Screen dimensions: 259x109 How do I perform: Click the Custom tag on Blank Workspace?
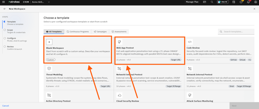coord(51,60)
